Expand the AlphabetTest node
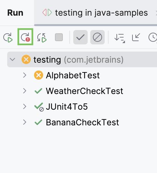The image size is (157, 173). click(x=25, y=75)
